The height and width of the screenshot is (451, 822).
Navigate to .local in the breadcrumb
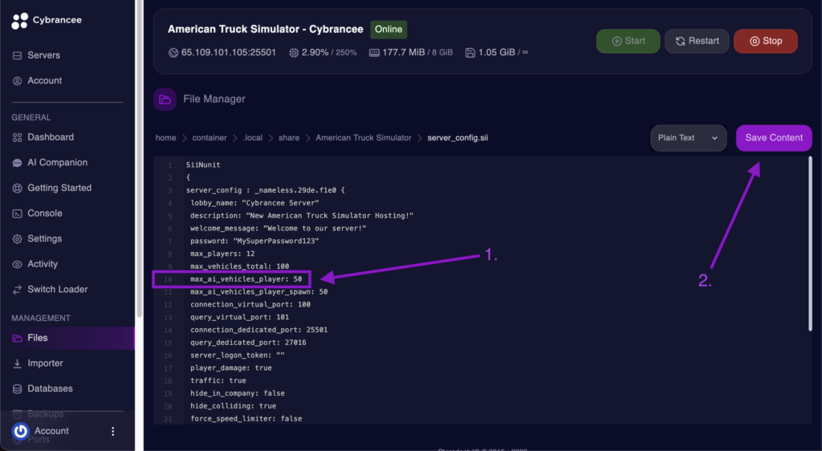(x=253, y=138)
